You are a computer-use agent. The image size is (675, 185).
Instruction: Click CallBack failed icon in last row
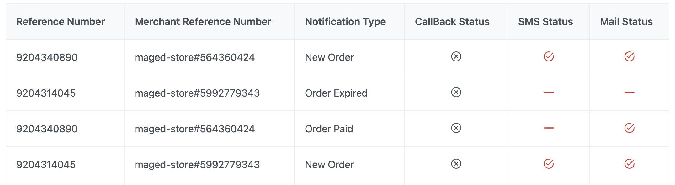[x=456, y=164]
